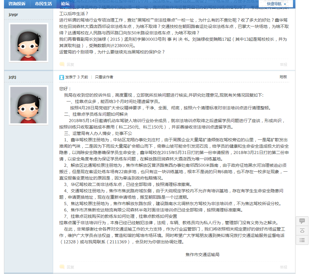
Task: Open the 快捷导航 dropdown menu
Action: [x=276, y=4]
